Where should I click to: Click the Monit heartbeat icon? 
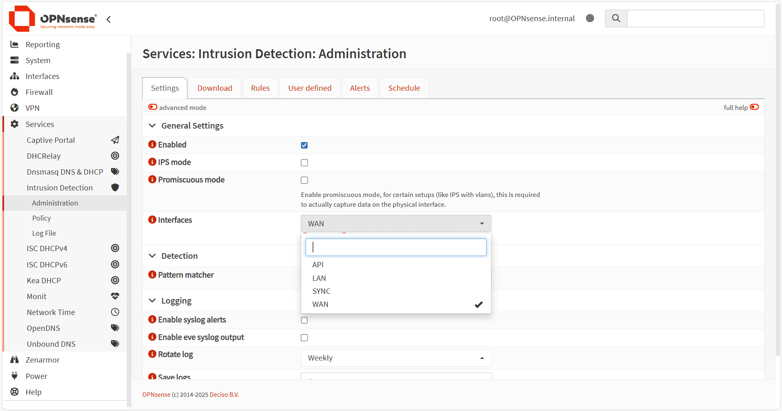pyautogui.click(x=115, y=296)
